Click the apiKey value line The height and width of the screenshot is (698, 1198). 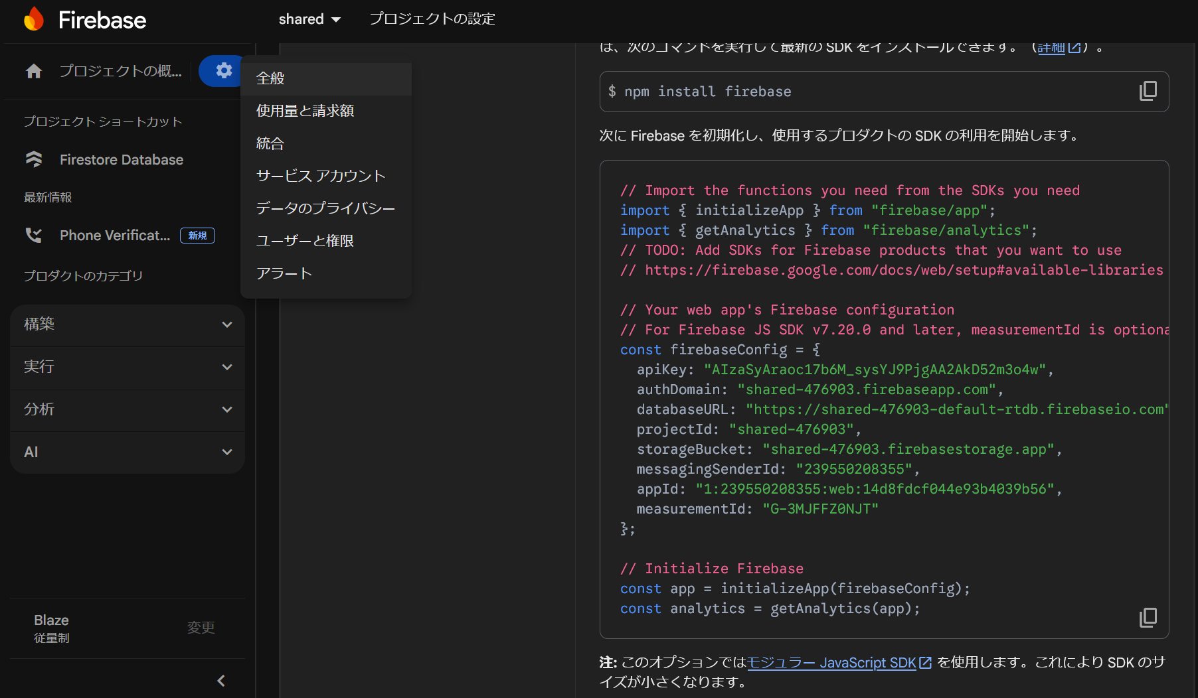(x=845, y=370)
